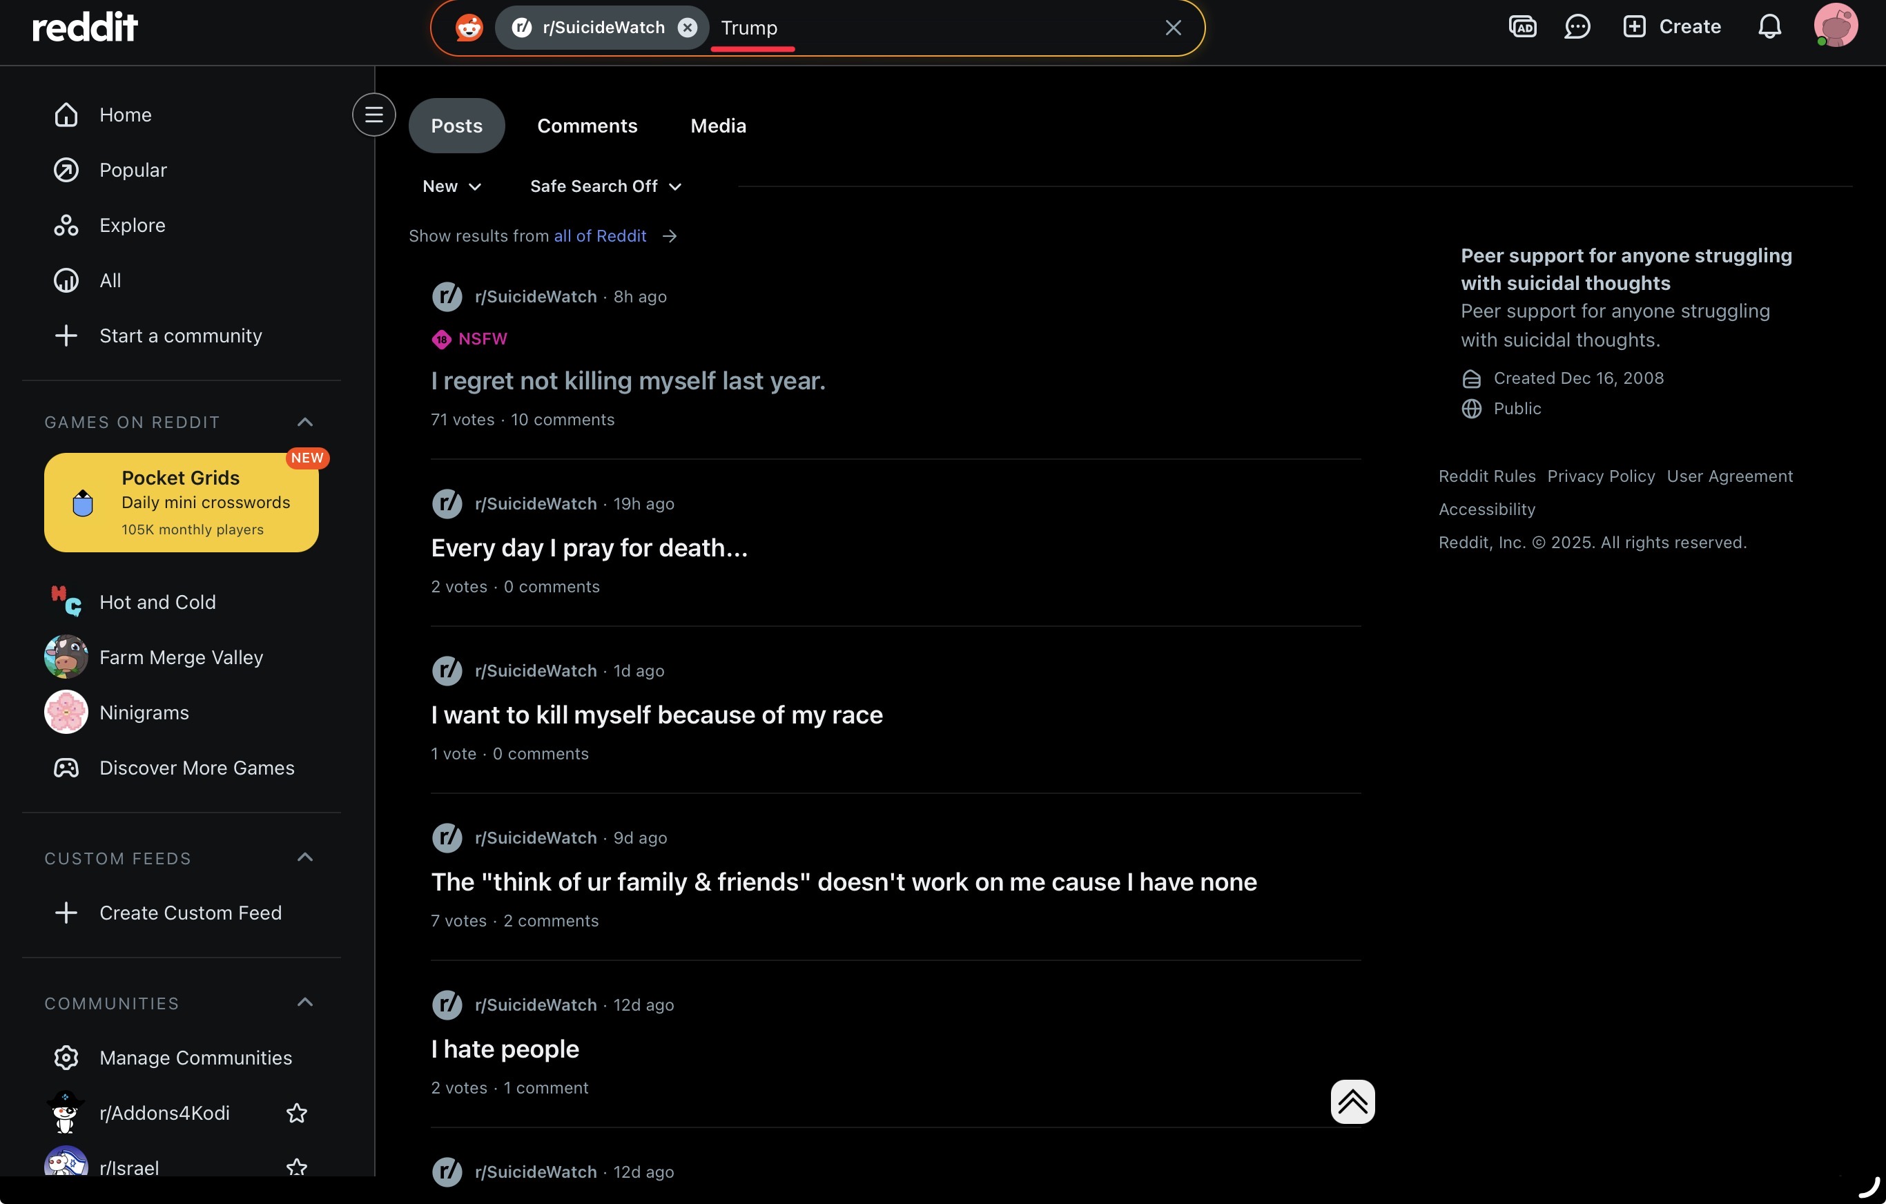The image size is (1886, 1204).
Task: Favorite r/Addons4Kodi with the star
Action: [x=296, y=1113]
